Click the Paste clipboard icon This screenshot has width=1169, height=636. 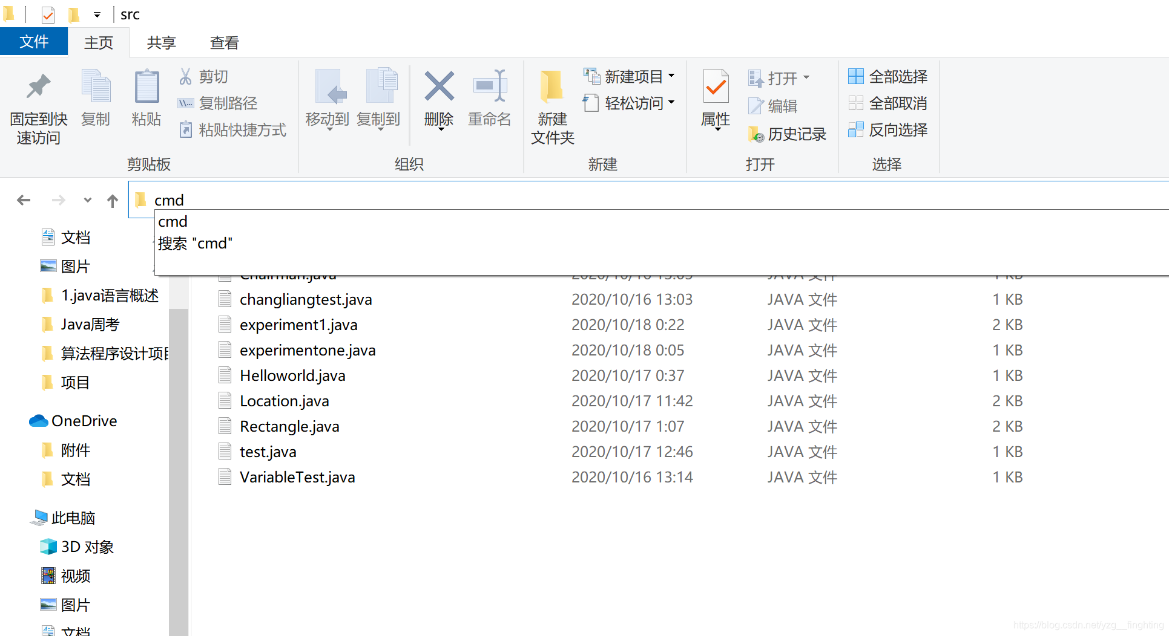click(147, 86)
